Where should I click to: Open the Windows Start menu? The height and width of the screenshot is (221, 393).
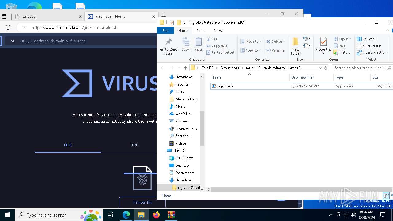coord(7,215)
